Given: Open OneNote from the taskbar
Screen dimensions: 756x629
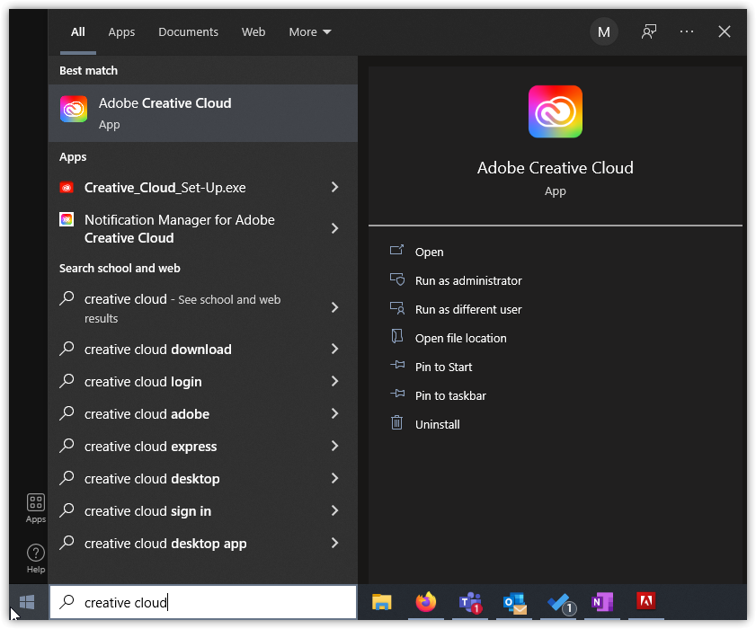Looking at the screenshot, I should (602, 602).
